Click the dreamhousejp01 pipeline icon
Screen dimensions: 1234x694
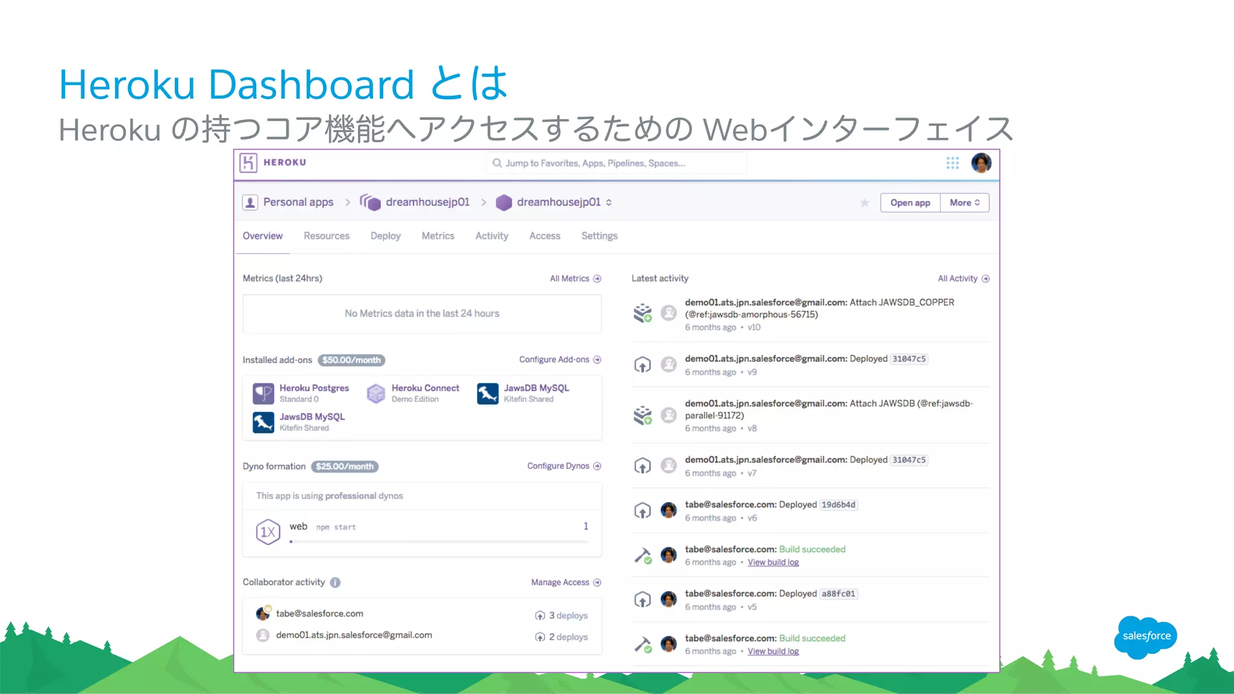tap(370, 202)
